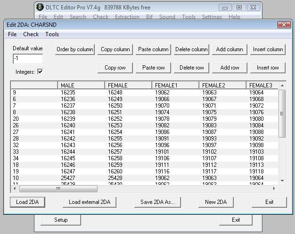The height and width of the screenshot is (234, 295).
Task: Click in the Default value field
Action: coord(28,59)
